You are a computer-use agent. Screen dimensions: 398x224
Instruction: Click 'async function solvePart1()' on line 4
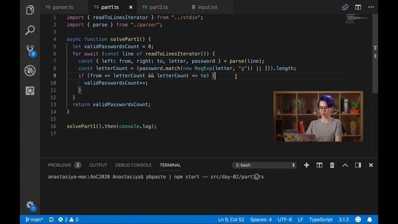pos(106,39)
